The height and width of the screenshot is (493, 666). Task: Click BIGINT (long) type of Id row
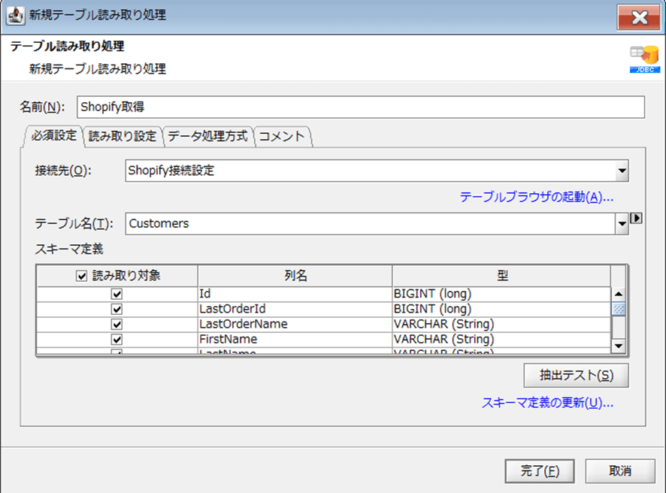pyautogui.click(x=501, y=294)
